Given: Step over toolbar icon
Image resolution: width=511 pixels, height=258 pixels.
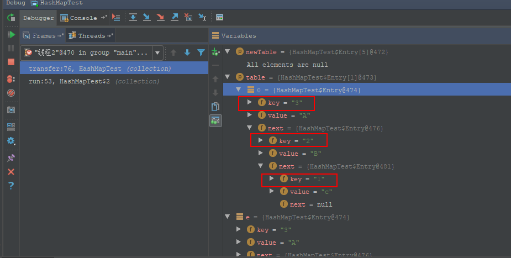Looking at the screenshot, I should pos(133,17).
